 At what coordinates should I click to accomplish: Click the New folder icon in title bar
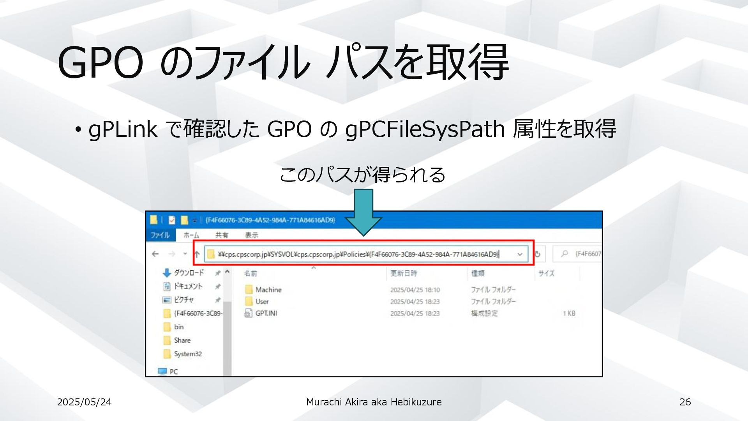click(184, 220)
